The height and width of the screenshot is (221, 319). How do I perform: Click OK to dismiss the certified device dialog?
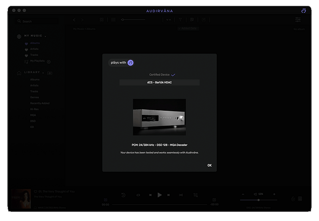coord(209,165)
